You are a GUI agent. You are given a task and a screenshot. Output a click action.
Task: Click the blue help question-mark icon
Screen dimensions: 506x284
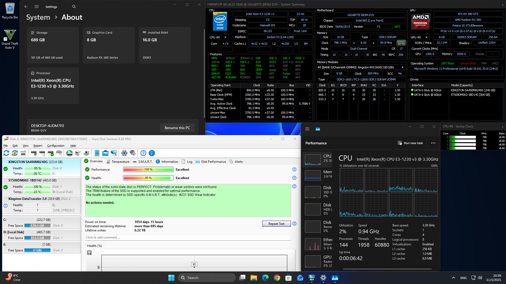tap(143, 153)
